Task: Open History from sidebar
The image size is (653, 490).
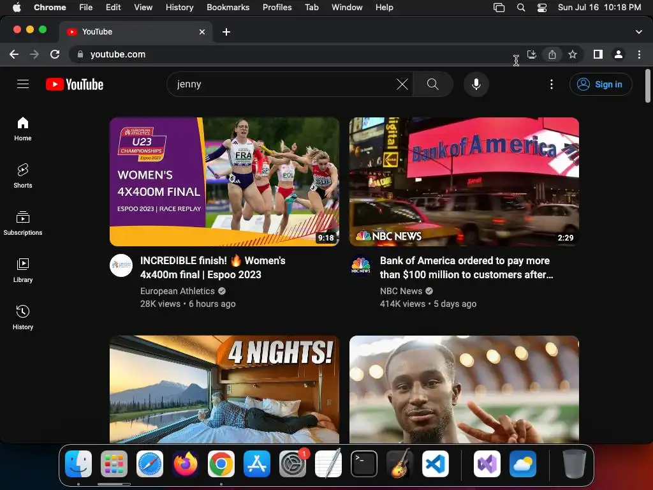Action: tap(23, 318)
